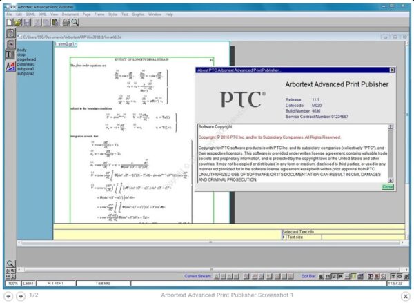Open the Window menu
This screenshot has width=414, height=303.
coord(155,14)
